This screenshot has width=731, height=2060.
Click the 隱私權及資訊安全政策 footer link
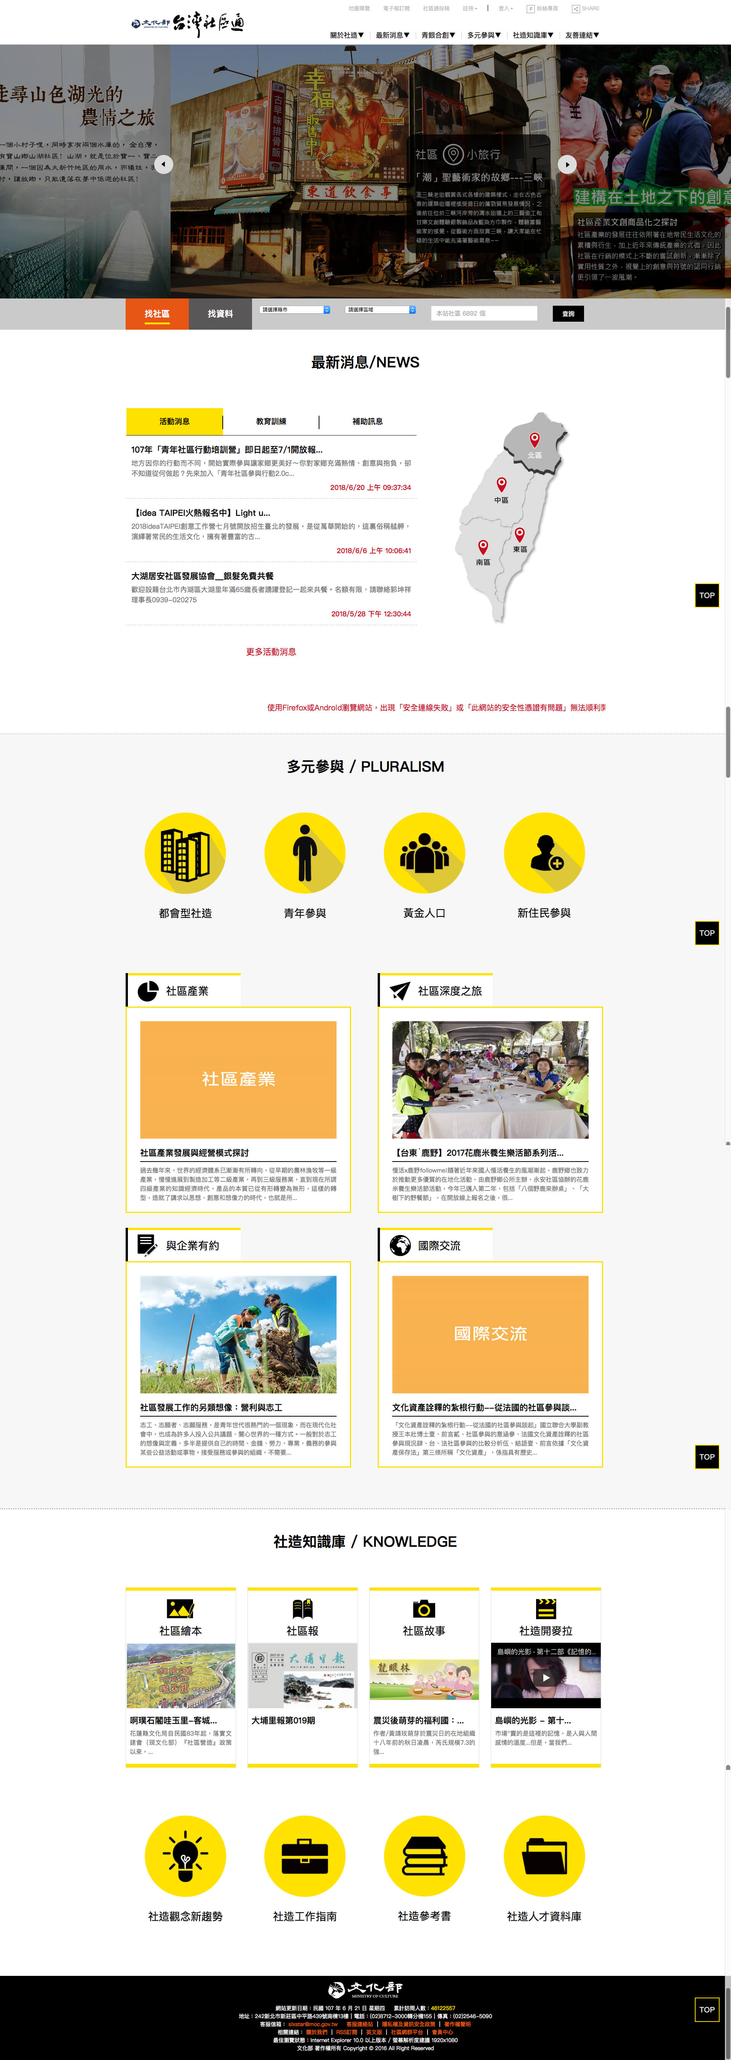(409, 2024)
